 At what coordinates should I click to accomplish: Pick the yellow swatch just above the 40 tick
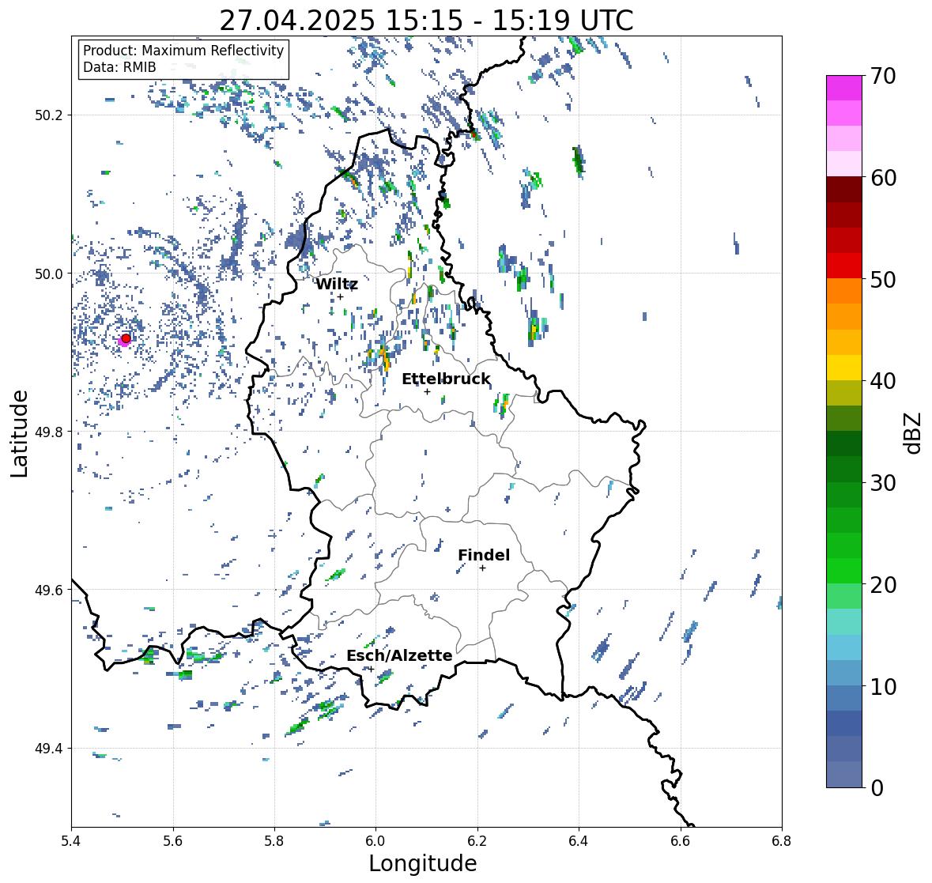[844, 368]
